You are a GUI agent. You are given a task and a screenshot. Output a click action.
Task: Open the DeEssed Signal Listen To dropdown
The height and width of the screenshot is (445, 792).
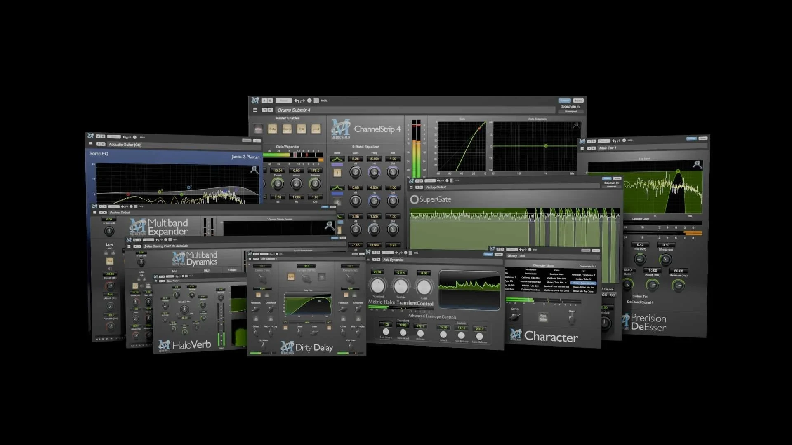pos(640,302)
